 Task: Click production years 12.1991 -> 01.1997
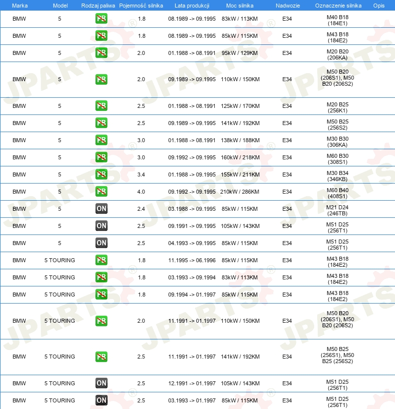pyautogui.click(x=192, y=383)
